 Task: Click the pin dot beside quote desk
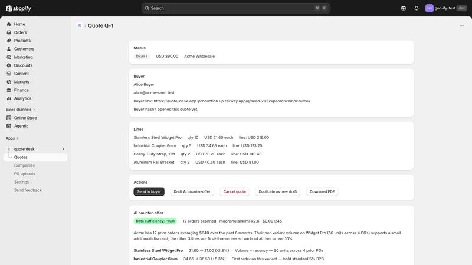click(x=63, y=149)
